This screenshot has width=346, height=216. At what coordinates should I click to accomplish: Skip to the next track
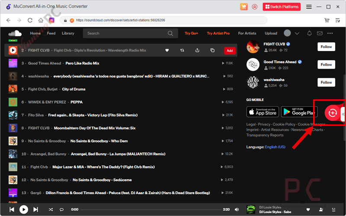coord(35,210)
